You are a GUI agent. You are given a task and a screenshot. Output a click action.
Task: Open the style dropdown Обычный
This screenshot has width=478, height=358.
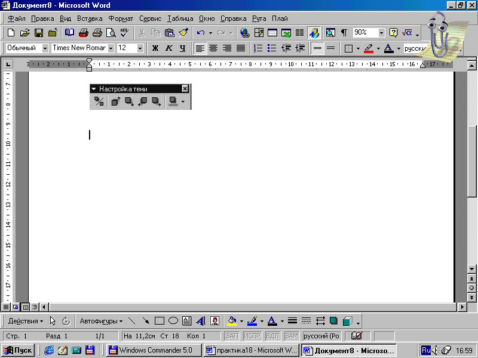coord(45,48)
